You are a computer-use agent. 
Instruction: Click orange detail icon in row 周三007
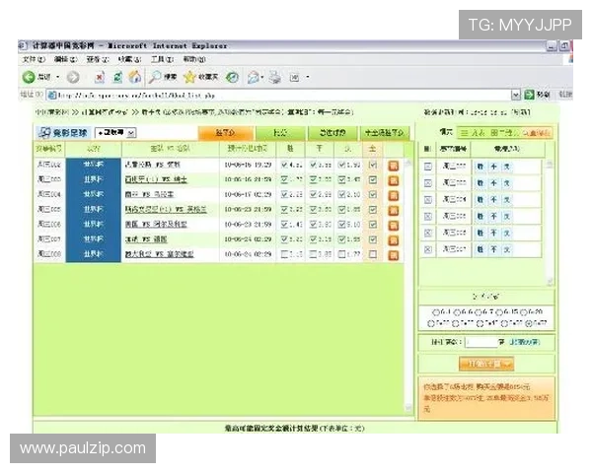(x=394, y=239)
